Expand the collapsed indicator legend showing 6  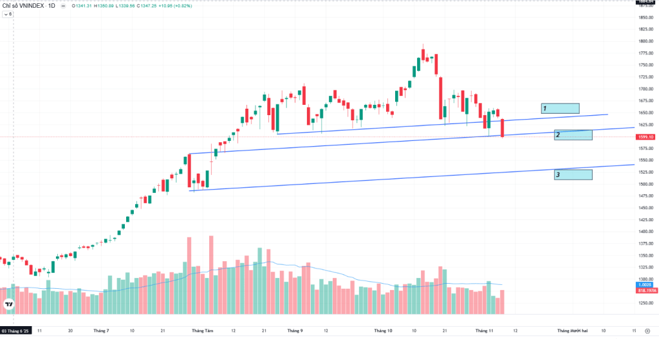click(8, 14)
